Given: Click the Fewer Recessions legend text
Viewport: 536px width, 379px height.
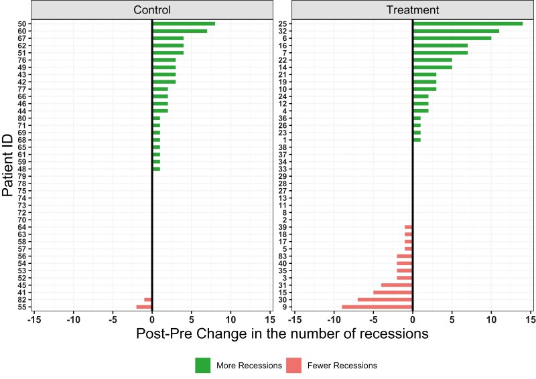Looking at the screenshot, I should pyautogui.click(x=342, y=366).
